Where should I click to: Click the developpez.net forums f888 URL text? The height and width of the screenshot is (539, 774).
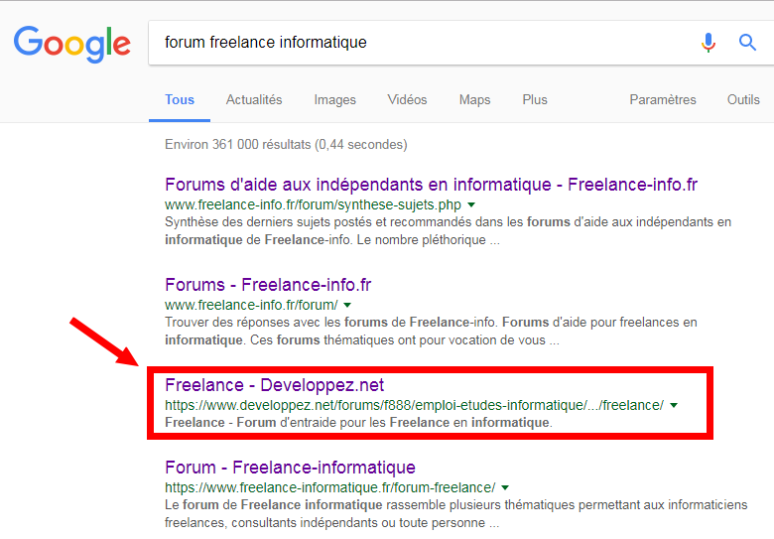pos(414,405)
